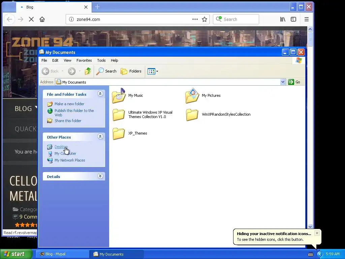Click the Share this folder icon
This screenshot has width=345, height=259.
50,121
